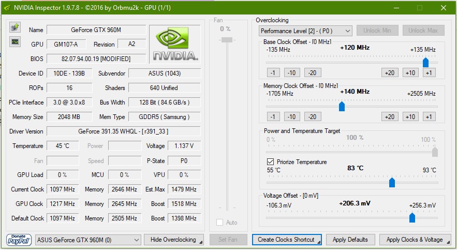Viewport: 457px width, 251px height.
Task: Click the Subvendor ASUS (1043) field
Action: [165, 73]
